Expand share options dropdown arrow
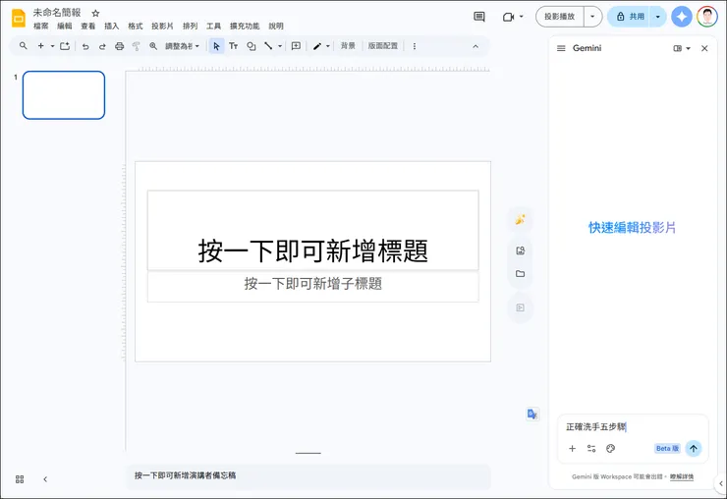The height and width of the screenshot is (499, 727). tap(658, 17)
